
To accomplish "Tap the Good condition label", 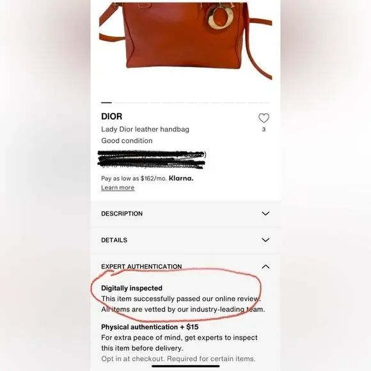I will click(127, 141).
